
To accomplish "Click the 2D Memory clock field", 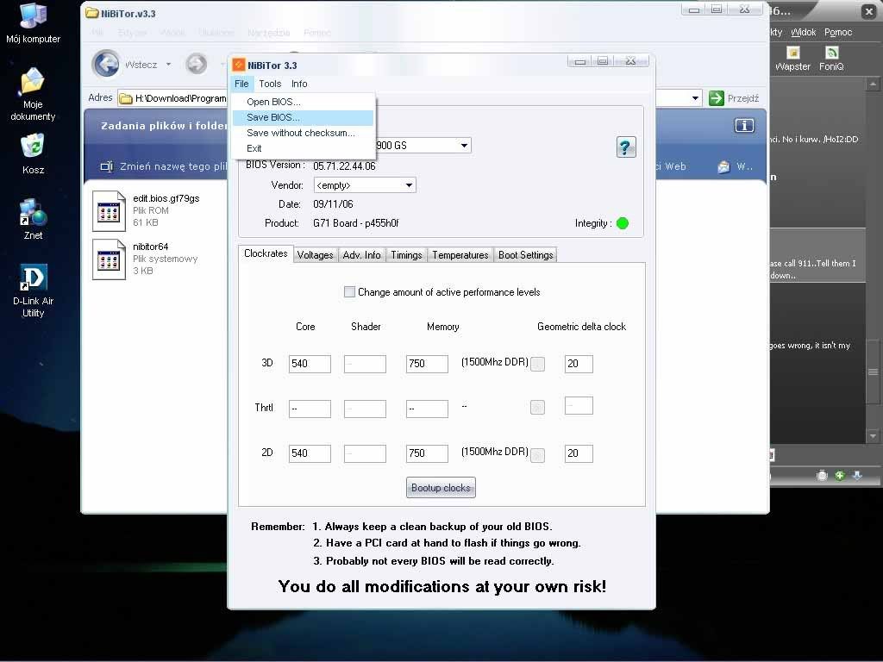I will pyautogui.click(x=427, y=453).
